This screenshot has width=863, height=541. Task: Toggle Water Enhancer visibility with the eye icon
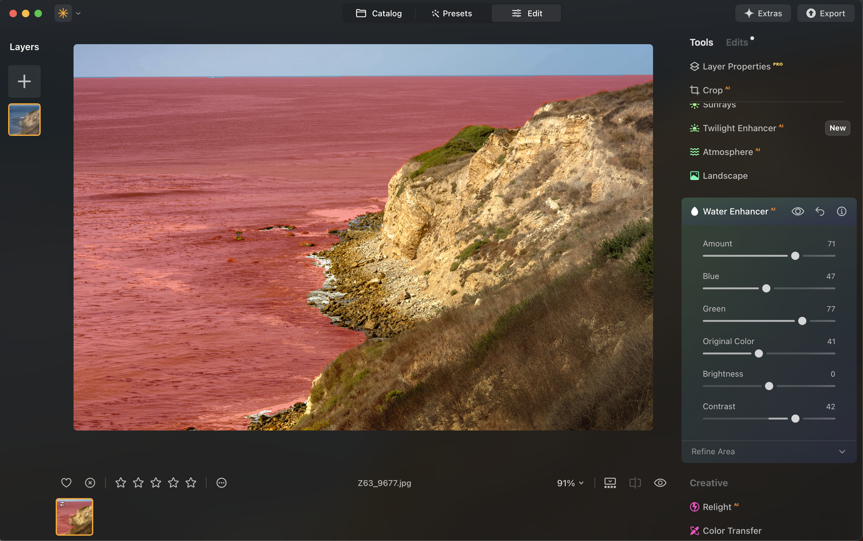(798, 211)
